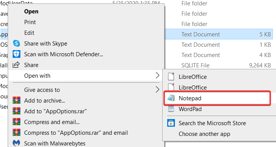Select Choose another app
Image resolution: width=276 pixels, height=147 pixels.
[204, 134]
